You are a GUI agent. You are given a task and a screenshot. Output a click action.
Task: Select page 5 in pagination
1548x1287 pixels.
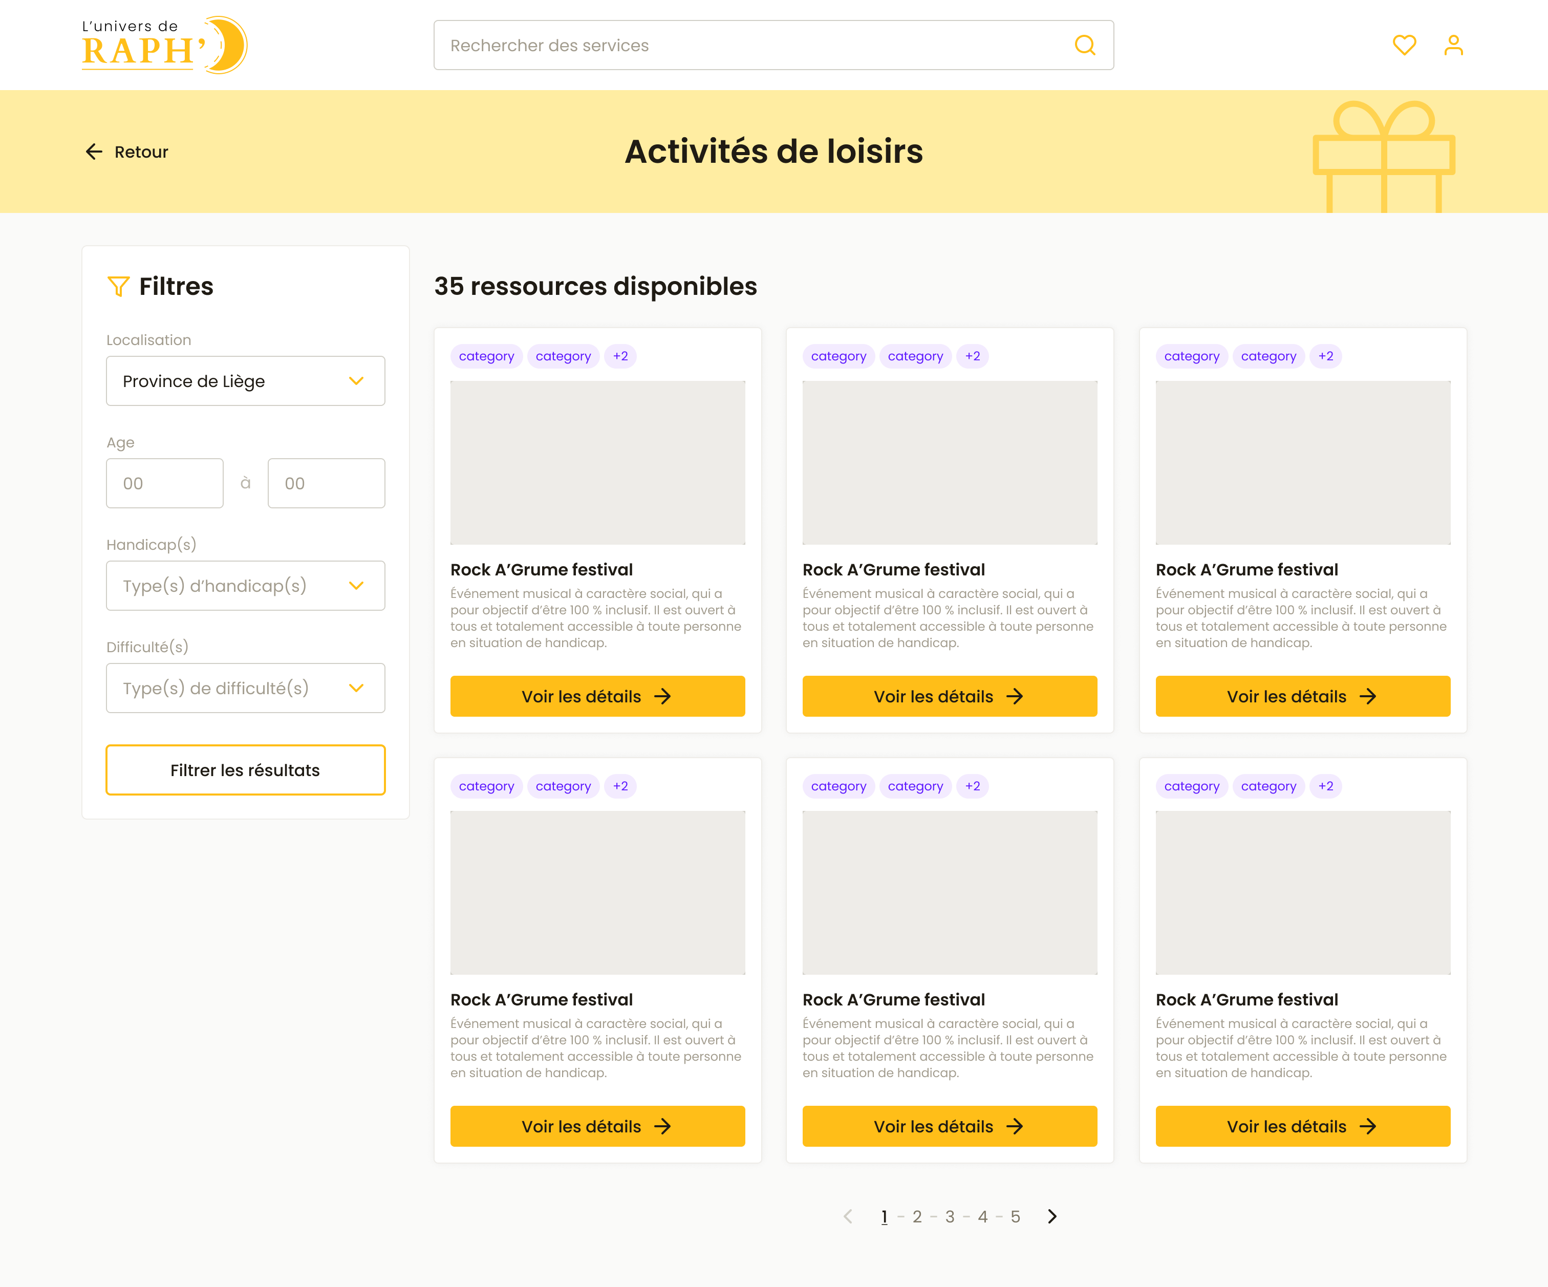pyautogui.click(x=1015, y=1217)
